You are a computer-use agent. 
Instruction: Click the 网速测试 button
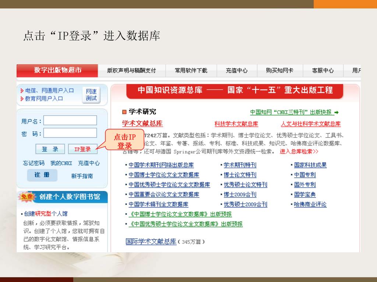point(91,95)
